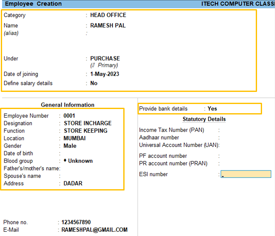Viewport: 275px width, 236px height.
Task: Click the Statutory Details heading
Action: pyautogui.click(x=204, y=119)
